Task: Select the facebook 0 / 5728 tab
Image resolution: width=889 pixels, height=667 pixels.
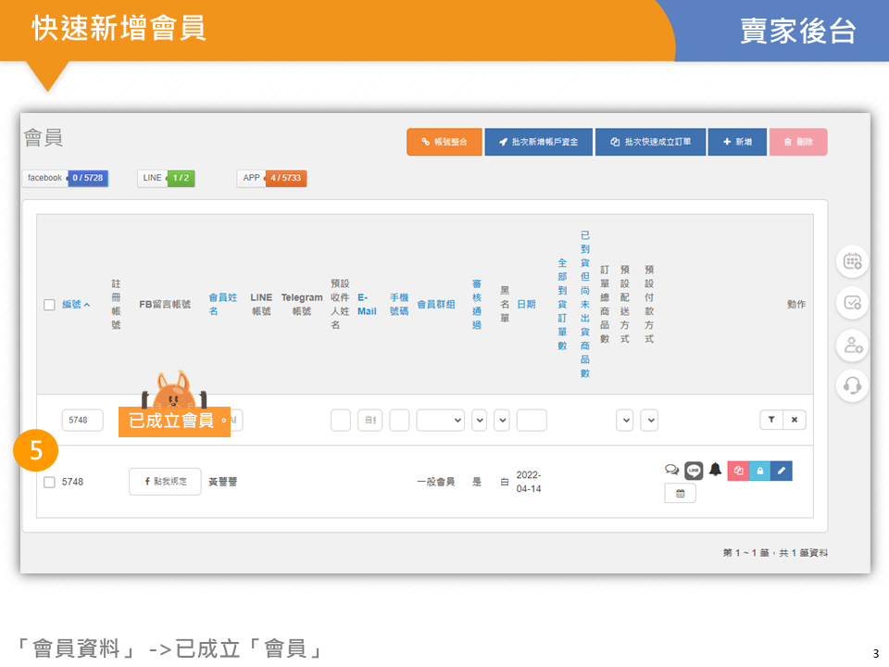Action: point(65,178)
